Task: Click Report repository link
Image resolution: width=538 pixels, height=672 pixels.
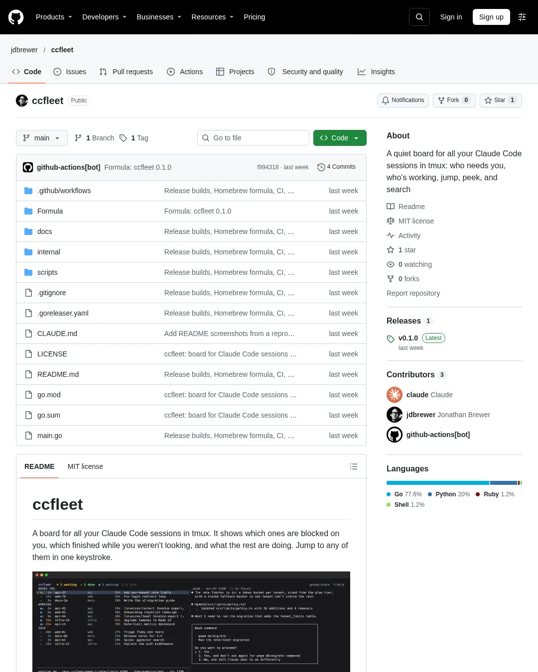Action: coord(413,293)
